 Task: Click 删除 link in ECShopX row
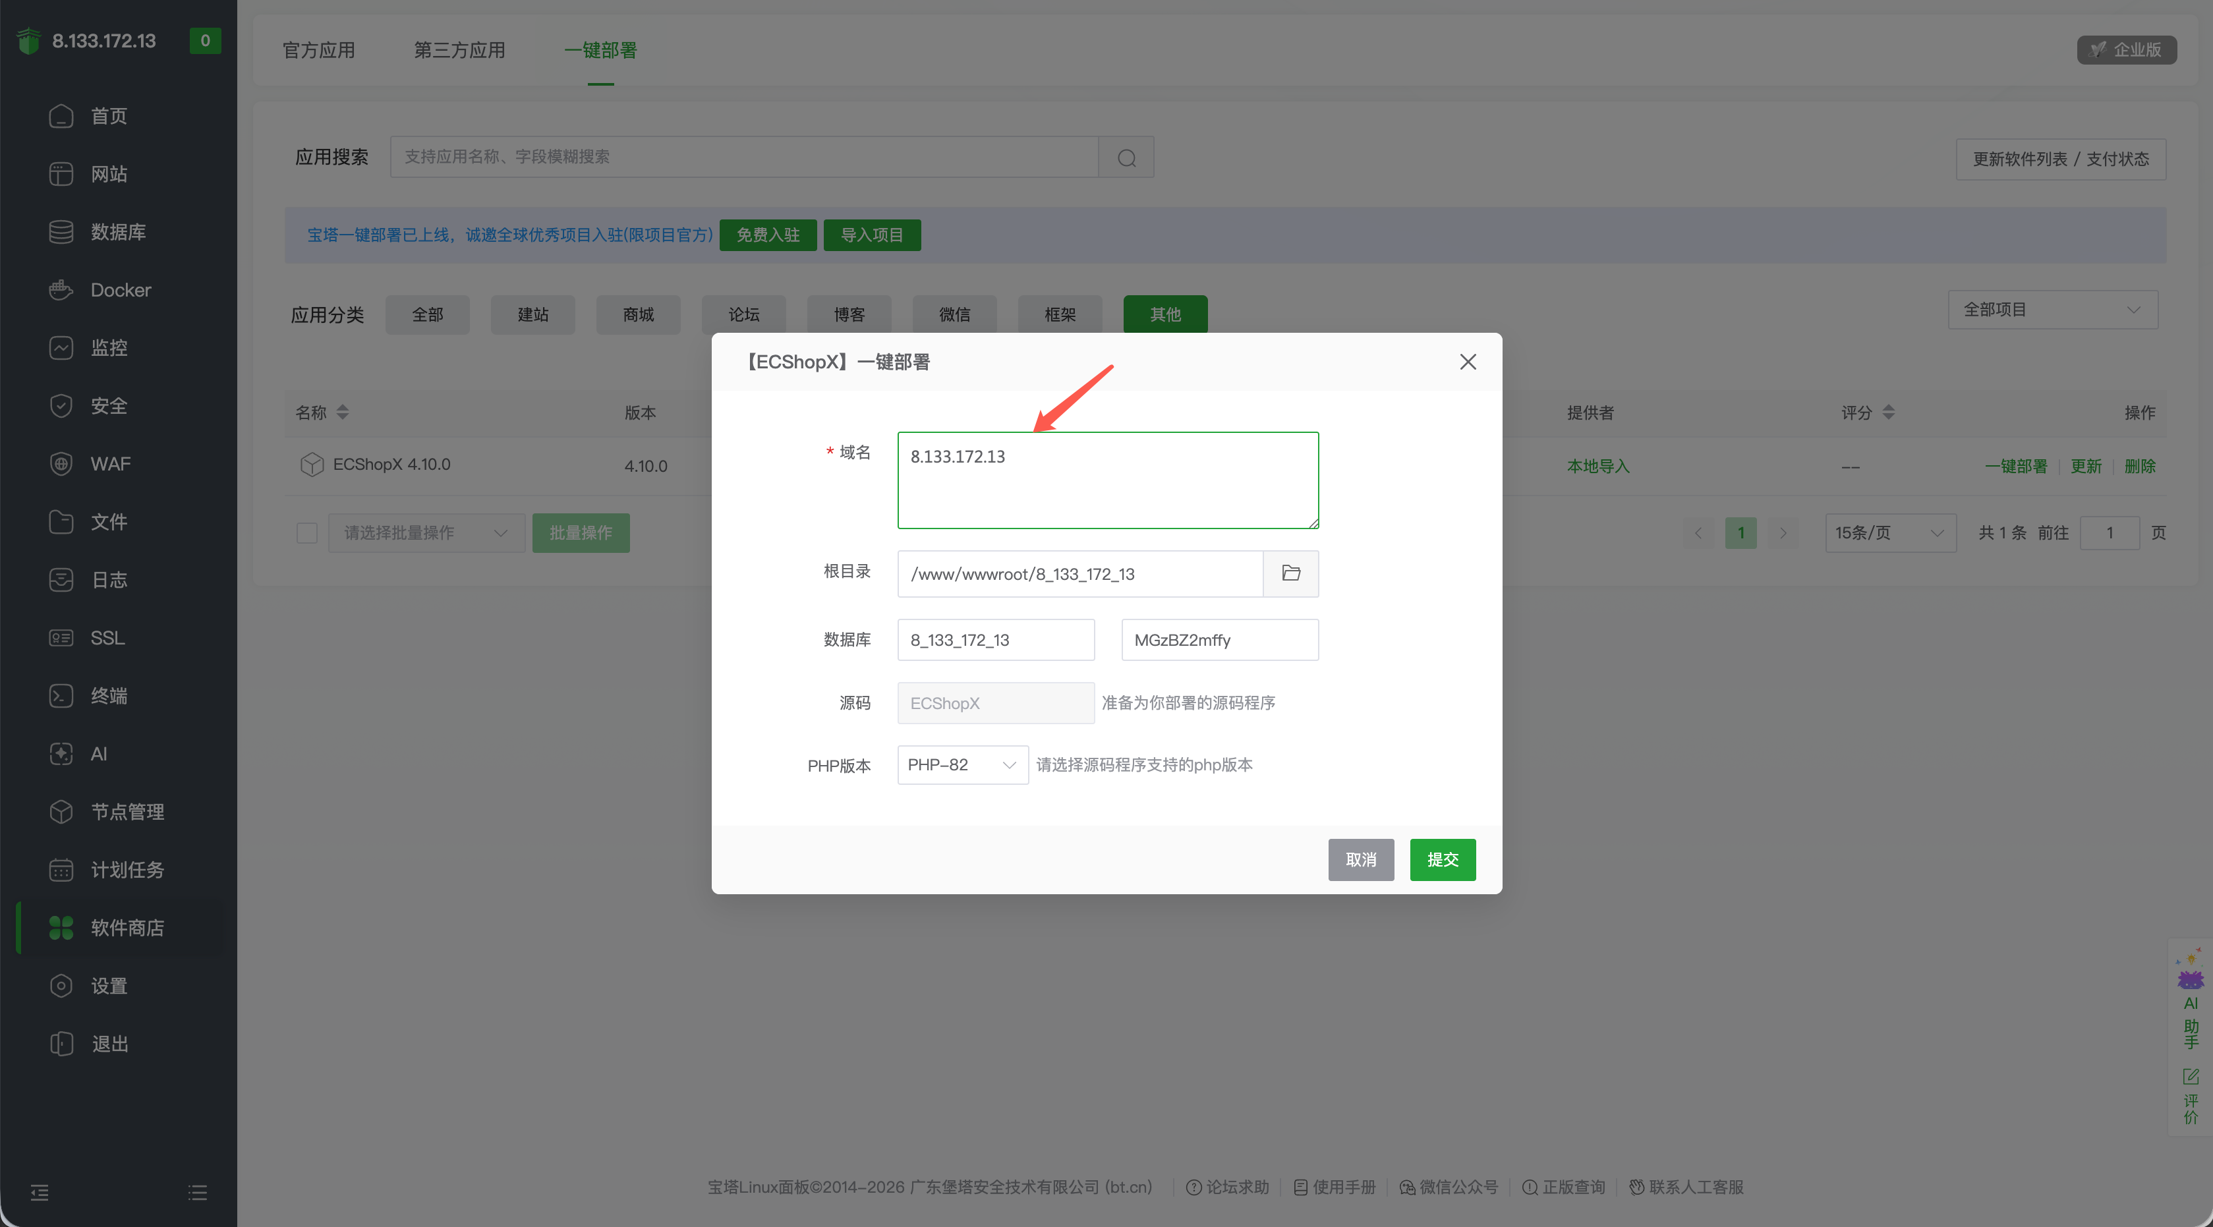[2140, 466]
